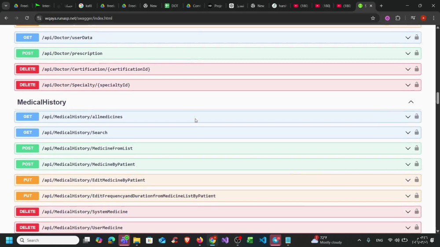Click POST button for MedicineByPatient
The width and height of the screenshot is (440, 247).
pyautogui.click(x=27, y=164)
